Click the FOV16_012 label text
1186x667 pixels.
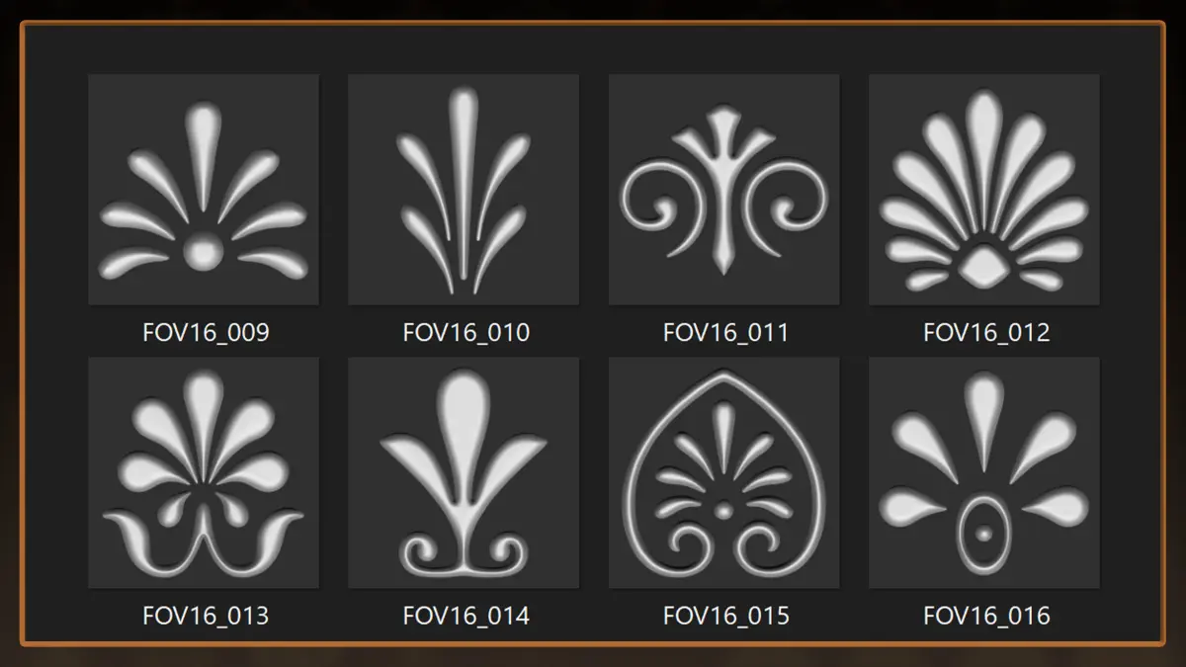pyautogui.click(x=986, y=333)
